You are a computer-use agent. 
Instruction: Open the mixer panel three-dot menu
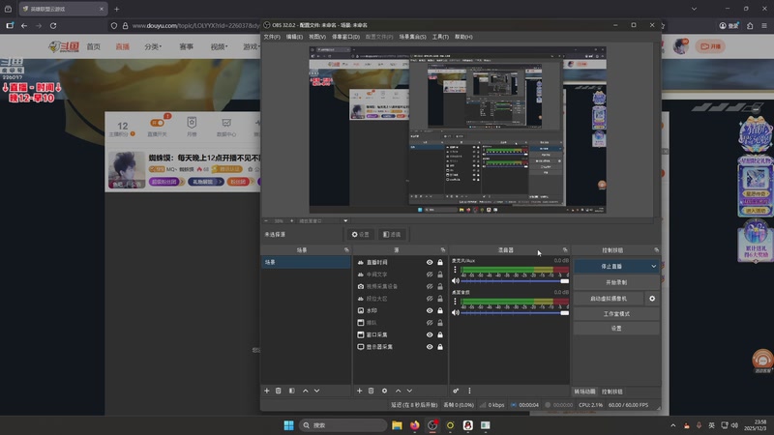[x=468, y=391]
